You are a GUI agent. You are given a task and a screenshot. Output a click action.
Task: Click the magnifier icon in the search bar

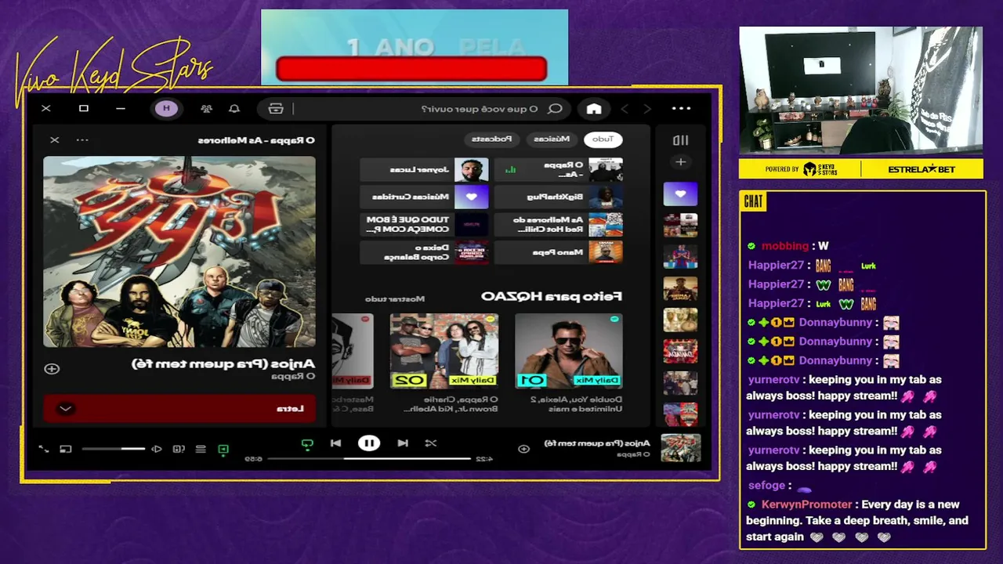pyautogui.click(x=555, y=109)
